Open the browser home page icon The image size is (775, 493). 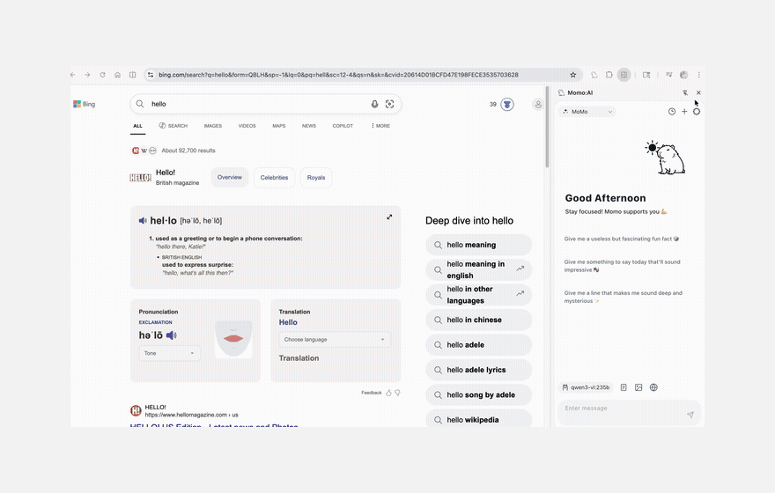118,75
